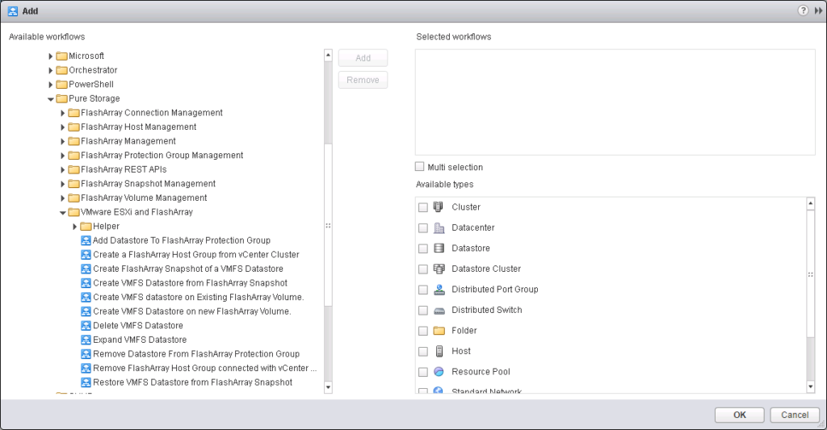Screen dimensions: 827x430
Task: Click workflow icon for Restore VMFS Datastore from Snapshot
Action: click(x=86, y=382)
